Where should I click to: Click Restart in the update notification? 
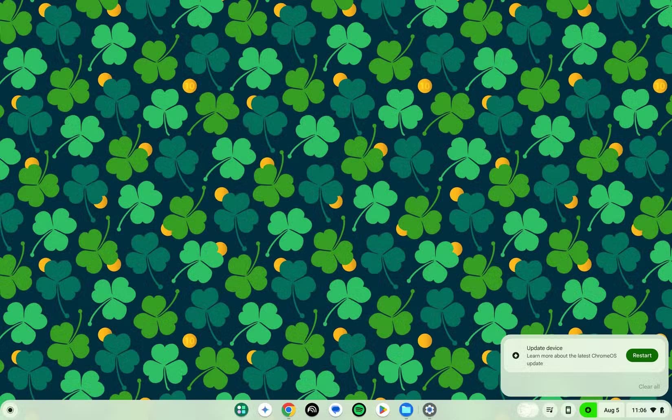coord(642,355)
